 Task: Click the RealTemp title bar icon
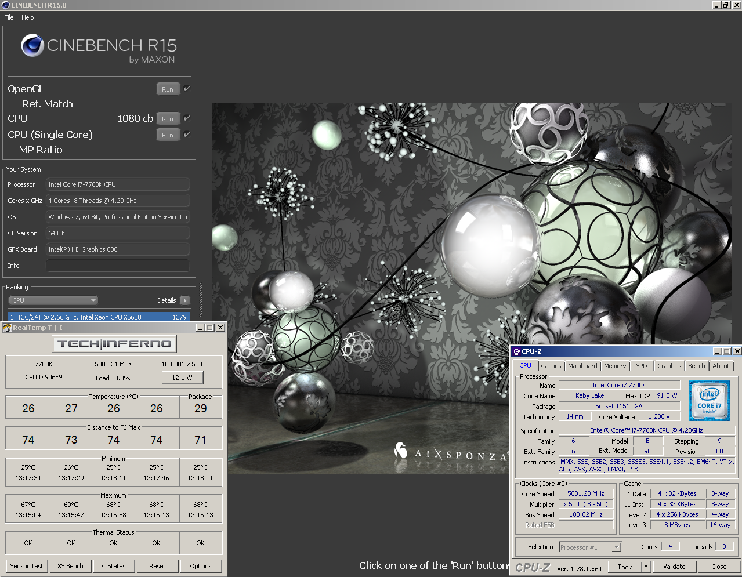tap(7, 328)
